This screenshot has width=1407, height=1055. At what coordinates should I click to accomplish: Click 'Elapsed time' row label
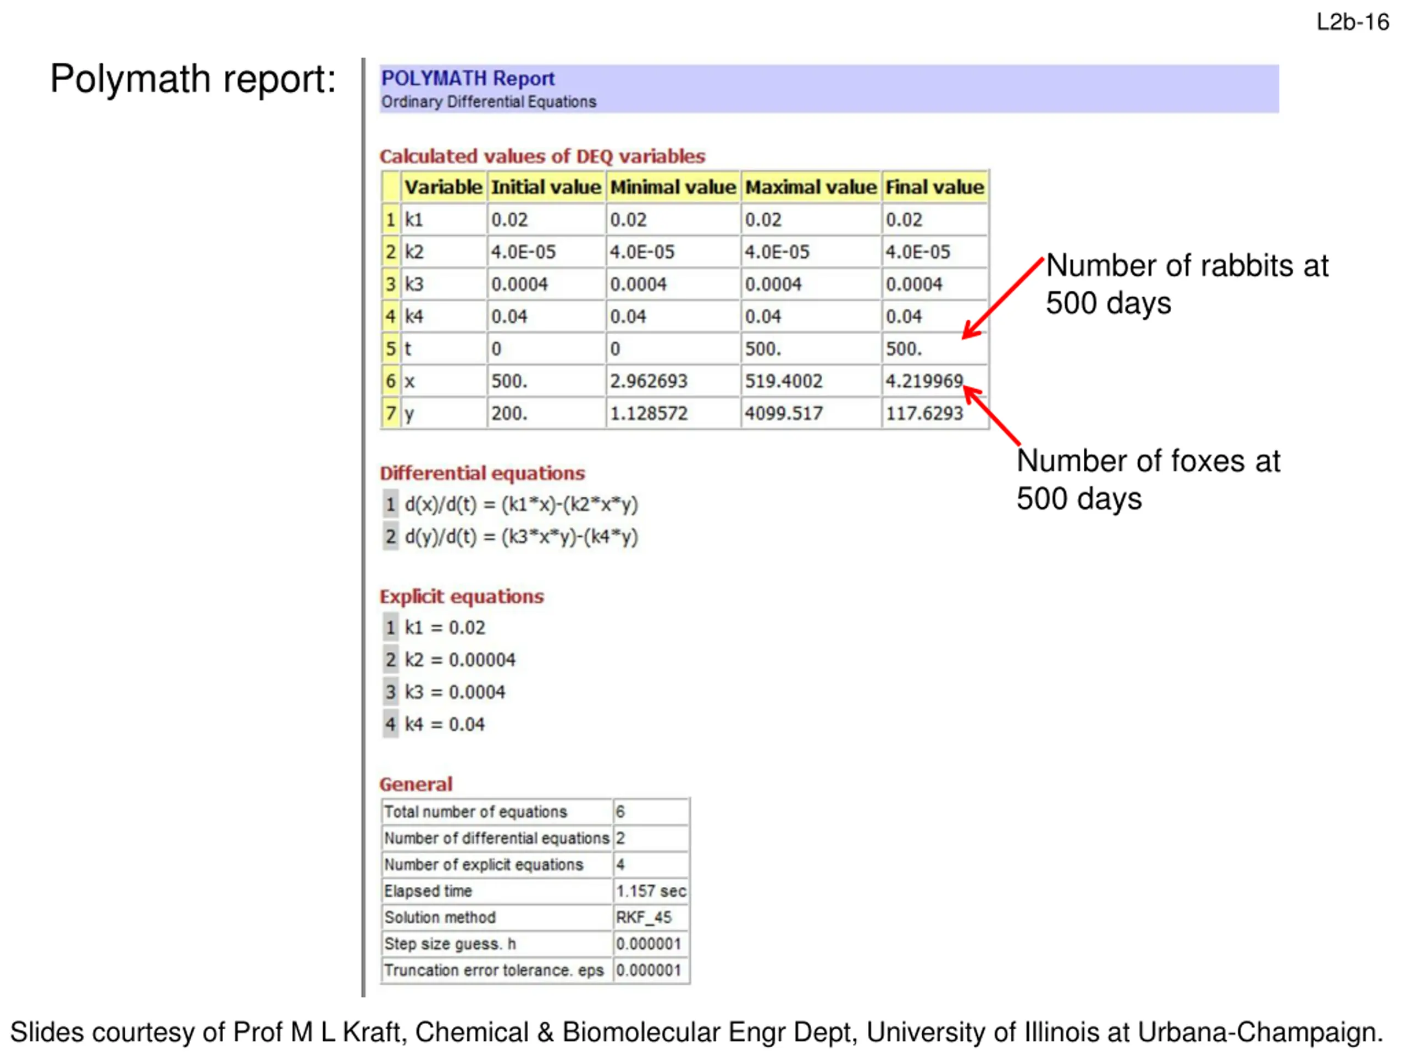pos(428,892)
